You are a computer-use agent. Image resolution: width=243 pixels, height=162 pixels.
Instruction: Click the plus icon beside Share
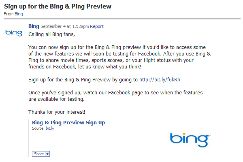point(47,154)
